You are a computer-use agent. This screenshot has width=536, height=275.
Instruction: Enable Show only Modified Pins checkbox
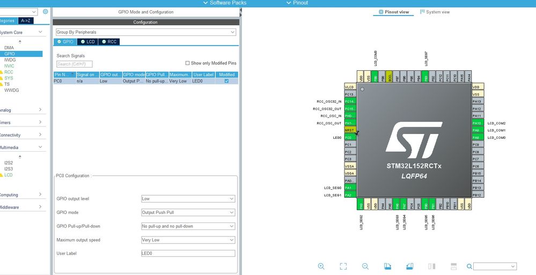[x=187, y=63]
